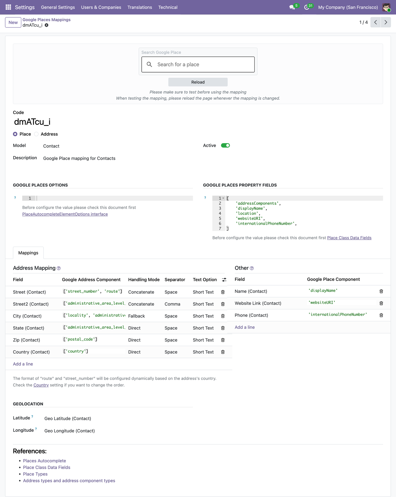The height and width of the screenshot is (497, 396).
Task: Select the Address radio option
Action: (x=37, y=134)
